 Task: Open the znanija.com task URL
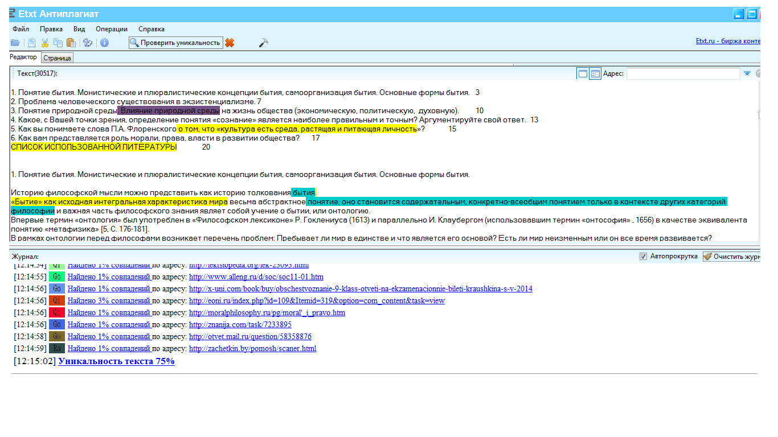[240, 325]
